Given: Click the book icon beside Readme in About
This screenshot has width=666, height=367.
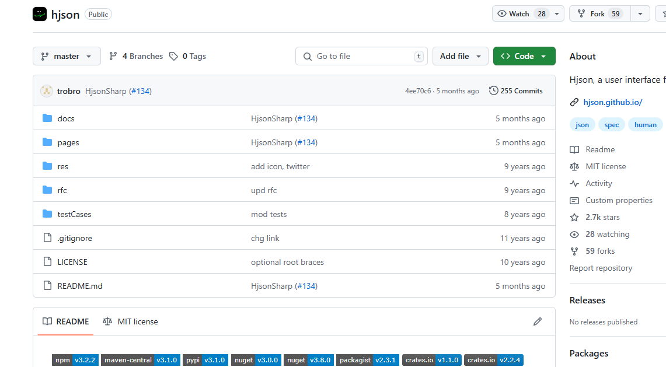Looking at the screenshot, I should coord(574,149).
